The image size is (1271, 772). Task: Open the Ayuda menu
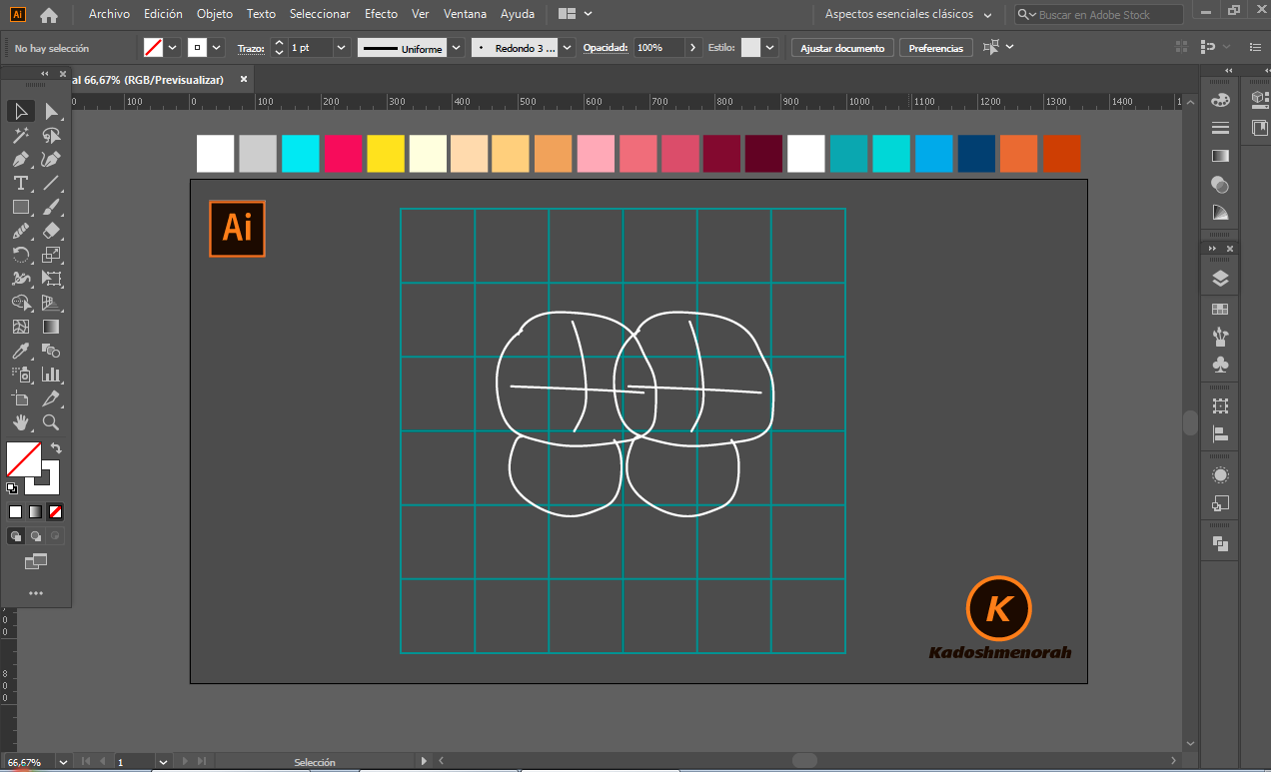518,14
